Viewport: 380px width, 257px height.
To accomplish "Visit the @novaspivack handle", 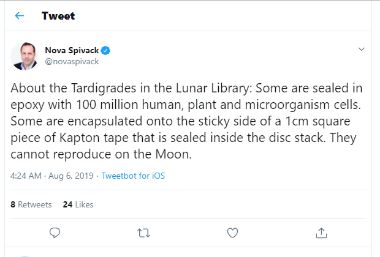I will (72, 61).
